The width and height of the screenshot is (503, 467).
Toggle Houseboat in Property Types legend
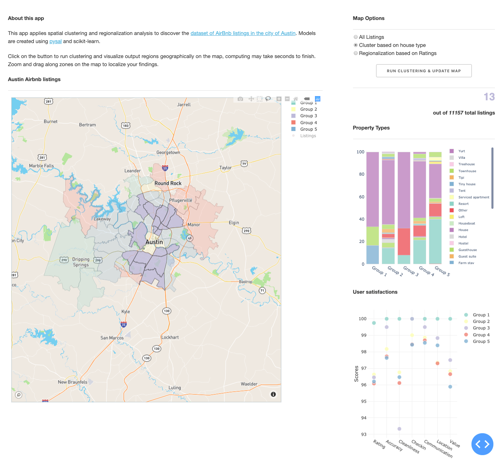click(466, 223)
